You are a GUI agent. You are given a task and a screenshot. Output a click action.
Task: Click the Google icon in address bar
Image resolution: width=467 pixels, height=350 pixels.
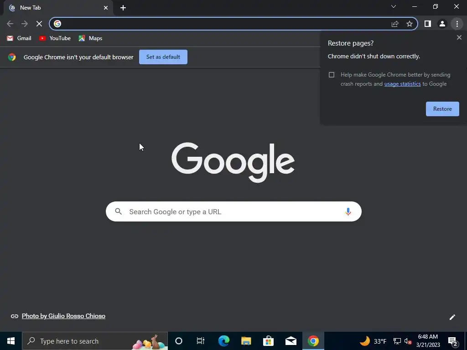coord(57,24)
